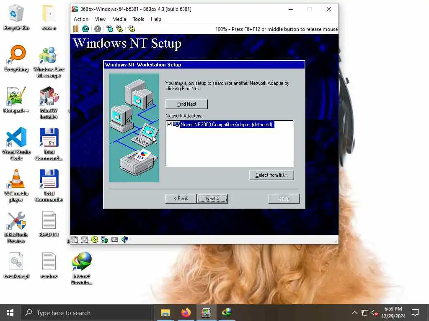This screenshot has width=429, height=321.
Task: Click the Find Next button
Action: pyautogui.click(x=186, y=104)
